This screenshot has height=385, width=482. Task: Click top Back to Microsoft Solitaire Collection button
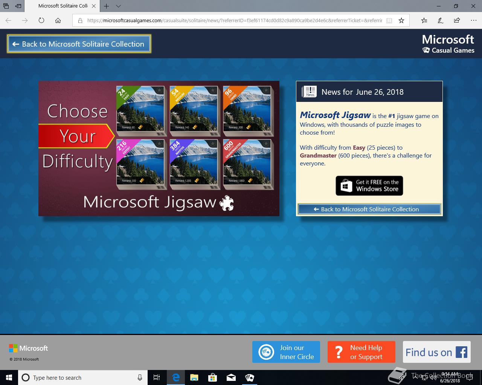79,44
